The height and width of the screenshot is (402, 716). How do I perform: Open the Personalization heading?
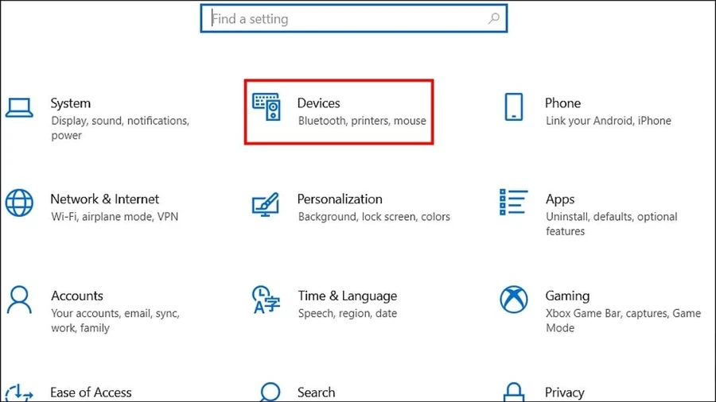(x=340, y=199)
